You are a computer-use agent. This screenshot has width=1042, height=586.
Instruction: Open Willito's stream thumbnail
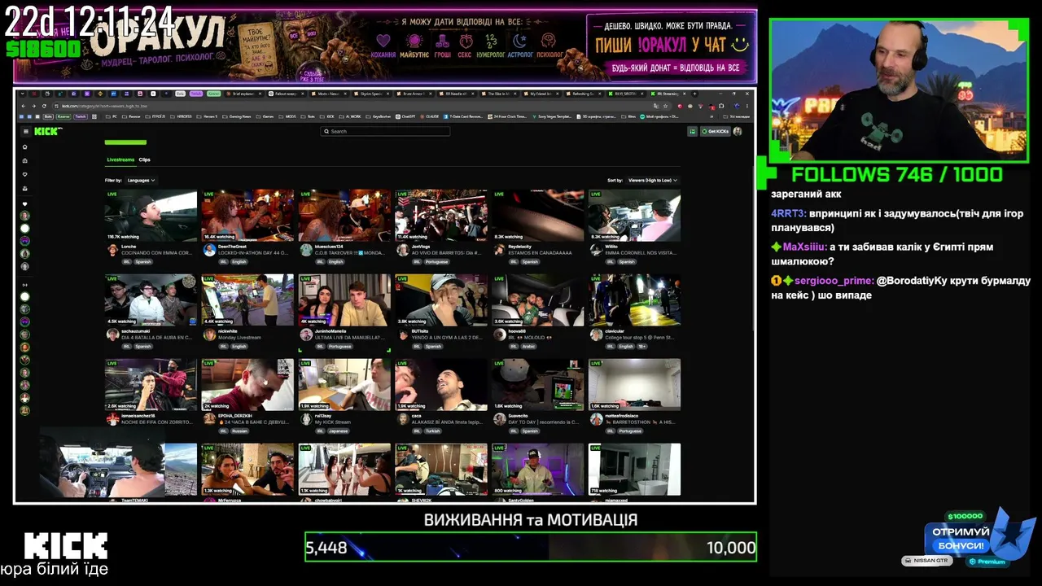634,216
